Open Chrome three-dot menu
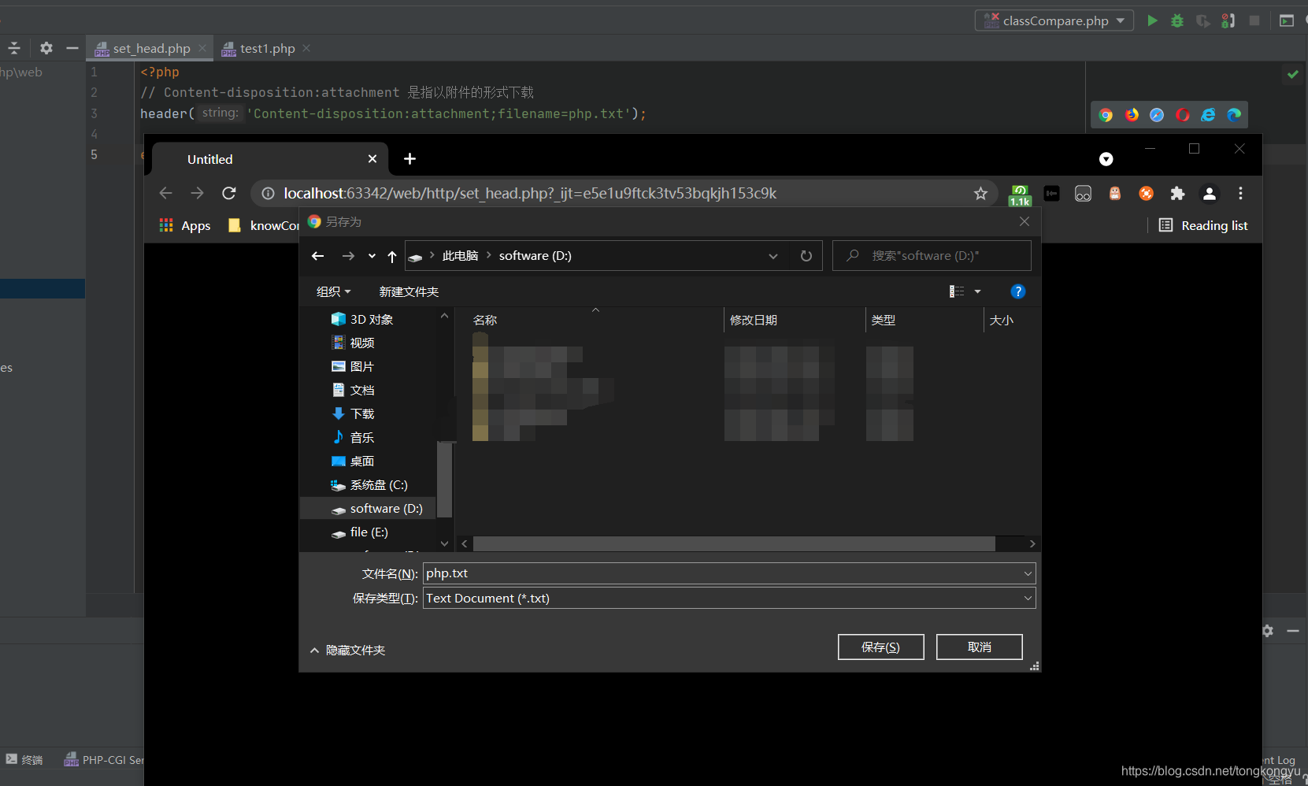The height and width of the screenshot is (786, 1308). (x=1240, y=193)
